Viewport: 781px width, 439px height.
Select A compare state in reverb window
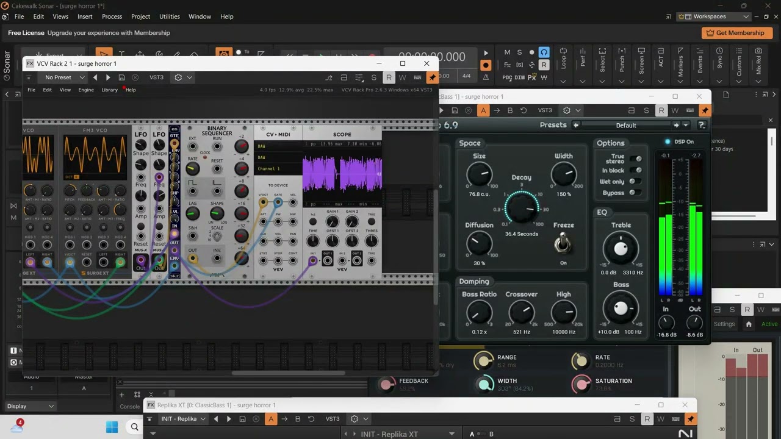click(x=483, y=110)
